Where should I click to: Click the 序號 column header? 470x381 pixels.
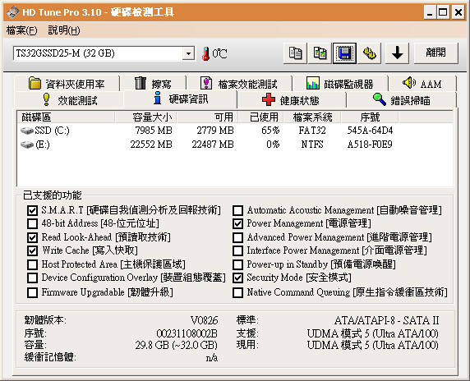click(x=370, y=117)
